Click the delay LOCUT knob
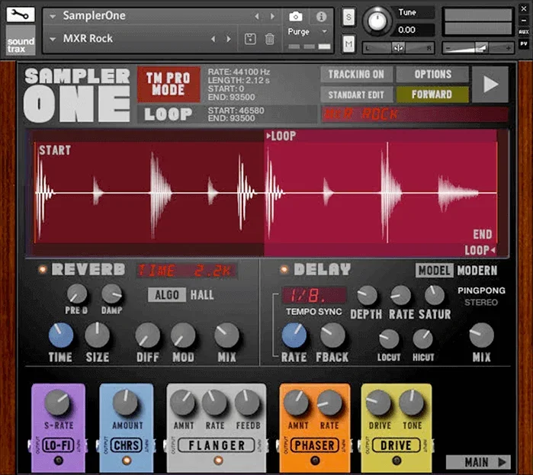The width and height of the screenshot is (533, 475). [389, 339]
